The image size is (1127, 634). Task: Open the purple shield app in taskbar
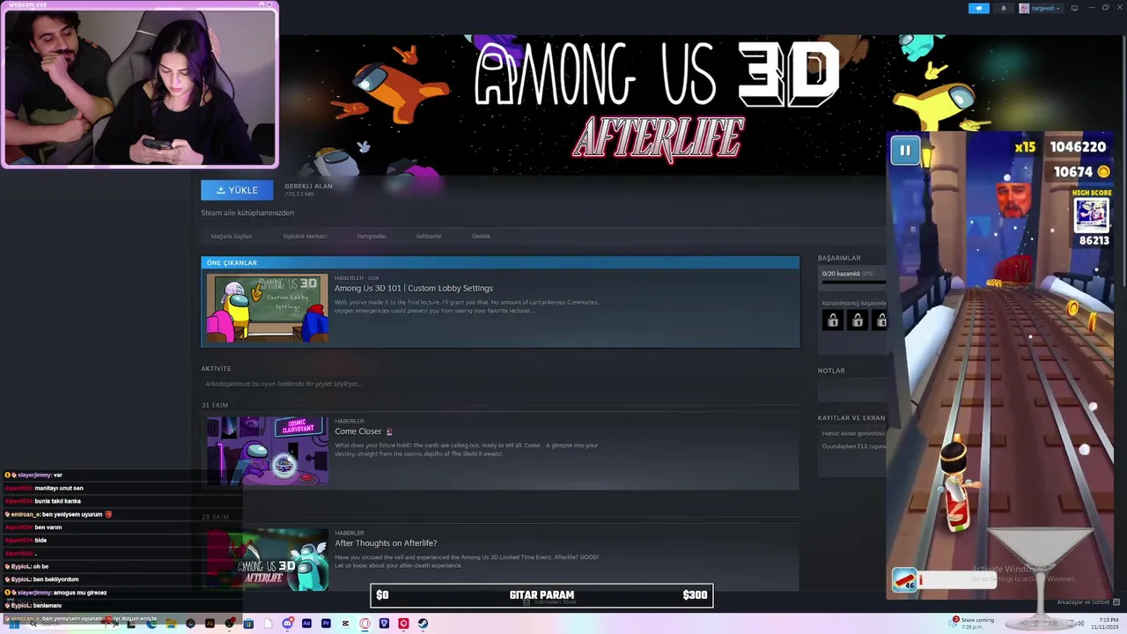[384, 623]
